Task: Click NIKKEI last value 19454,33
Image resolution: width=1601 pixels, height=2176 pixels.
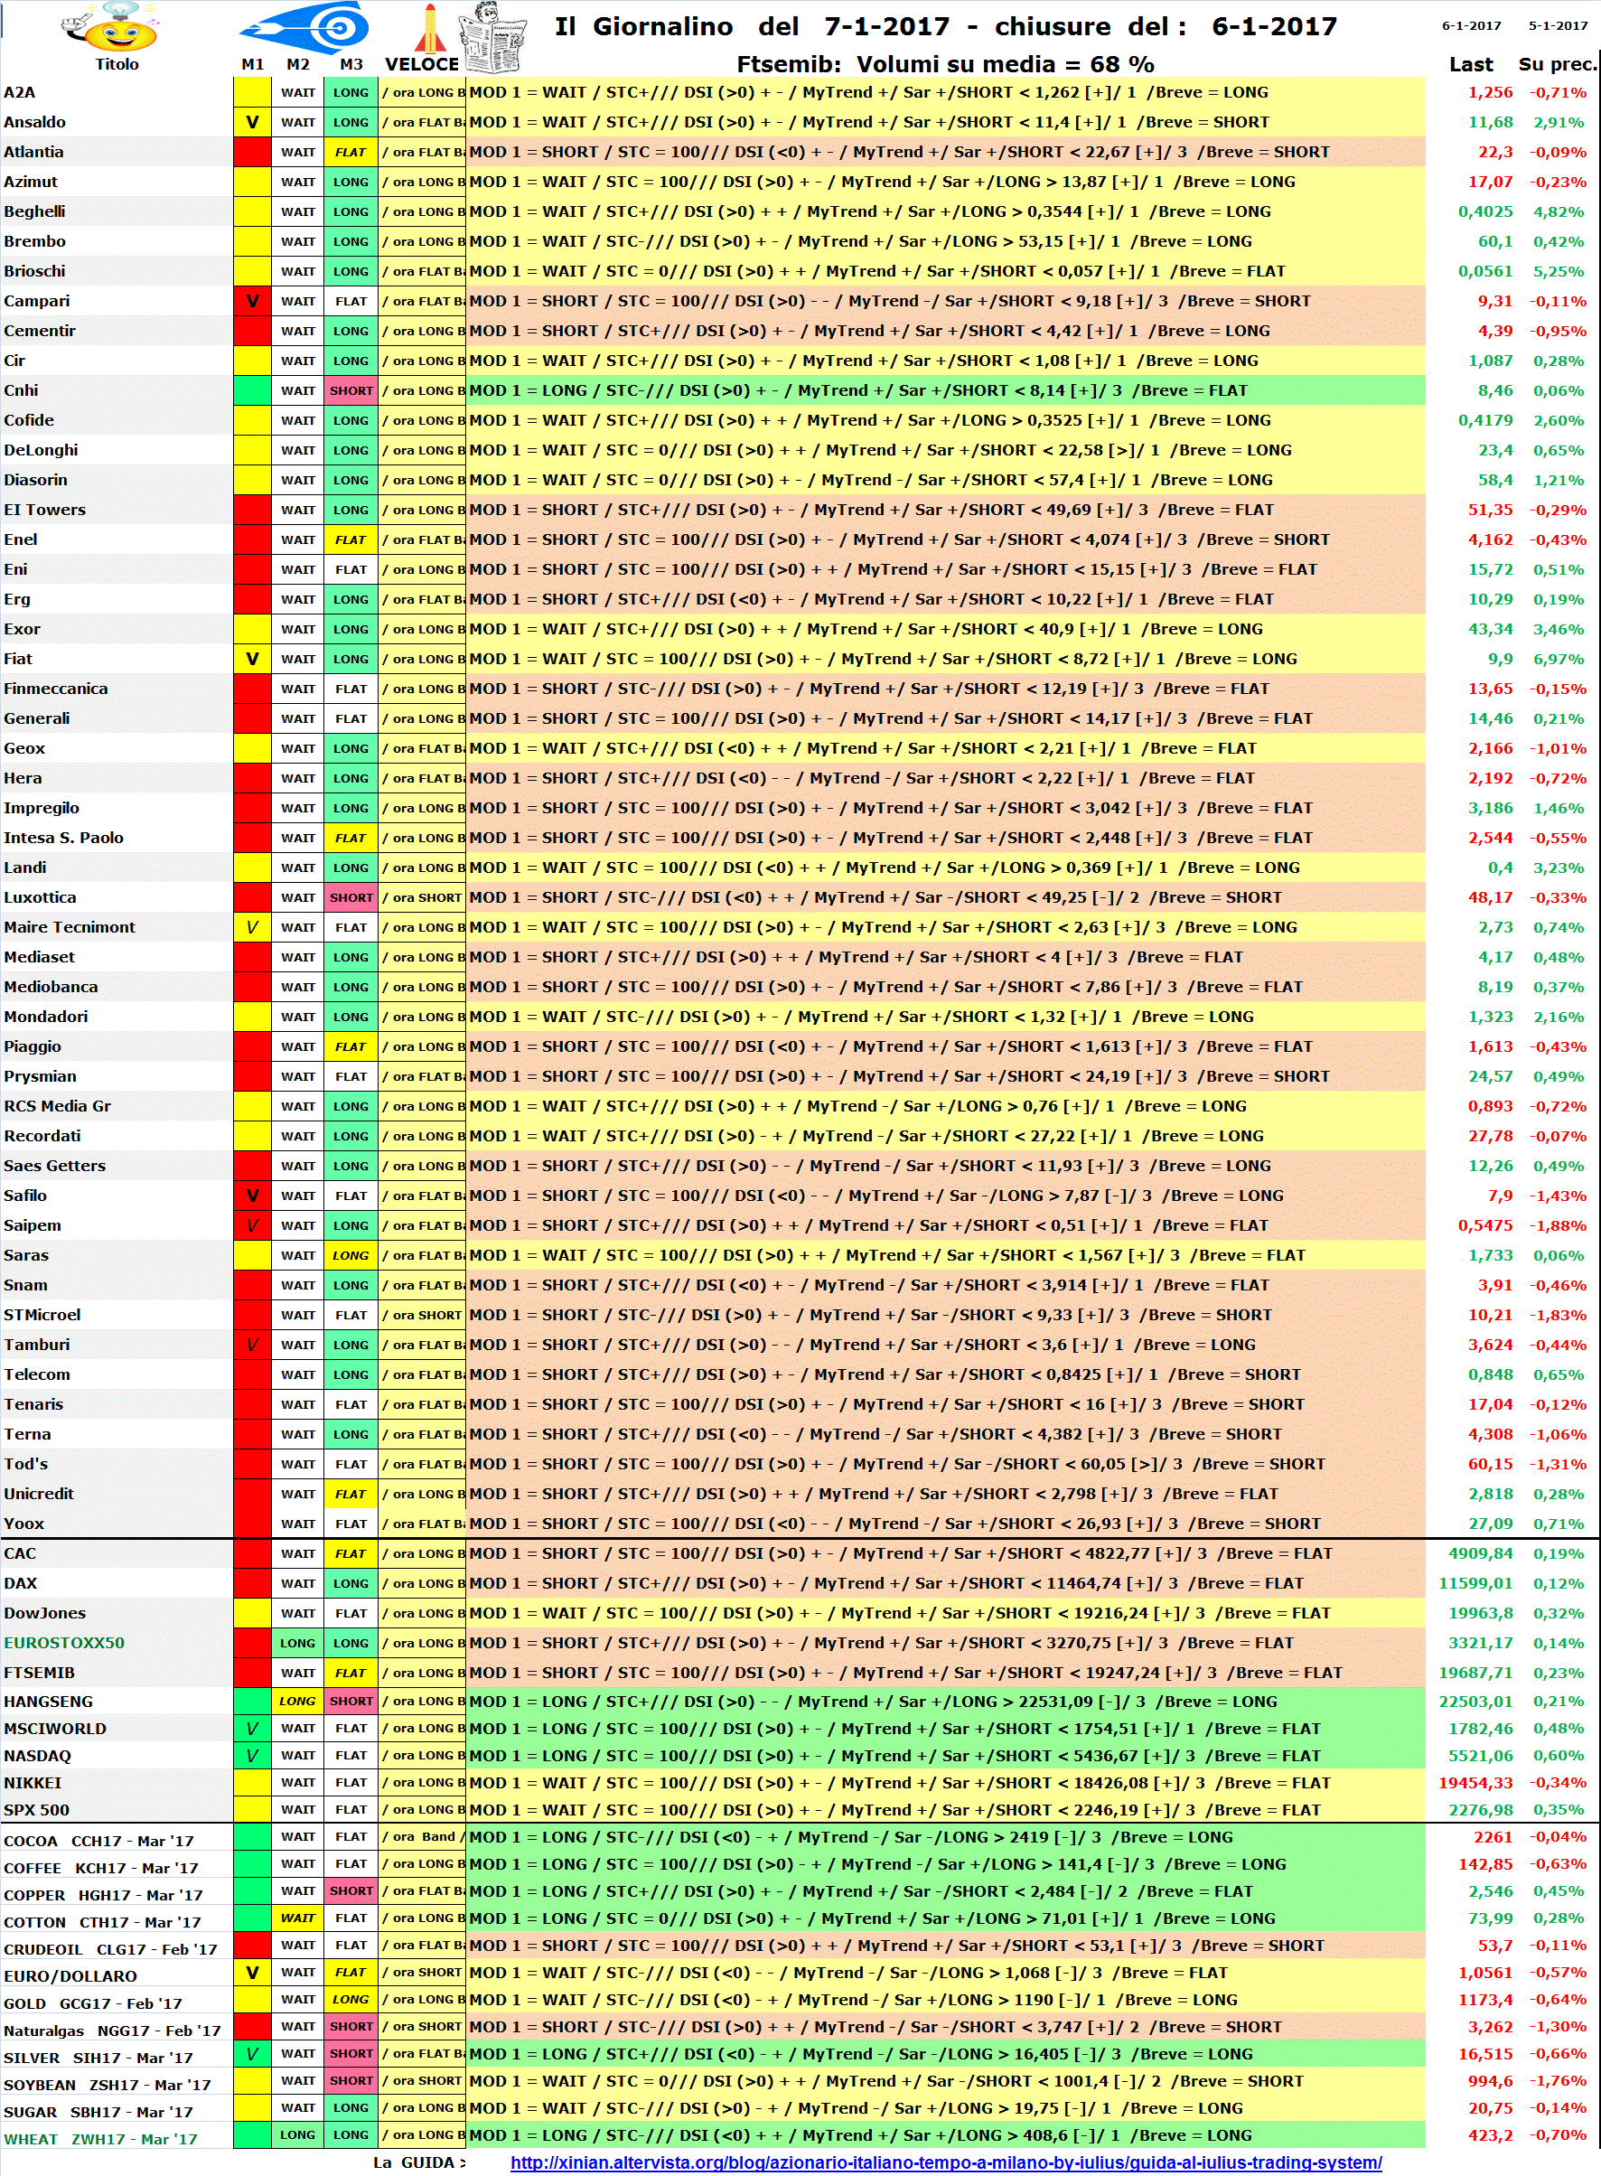Action: pyautogui.click(x=1475, y=1783)
